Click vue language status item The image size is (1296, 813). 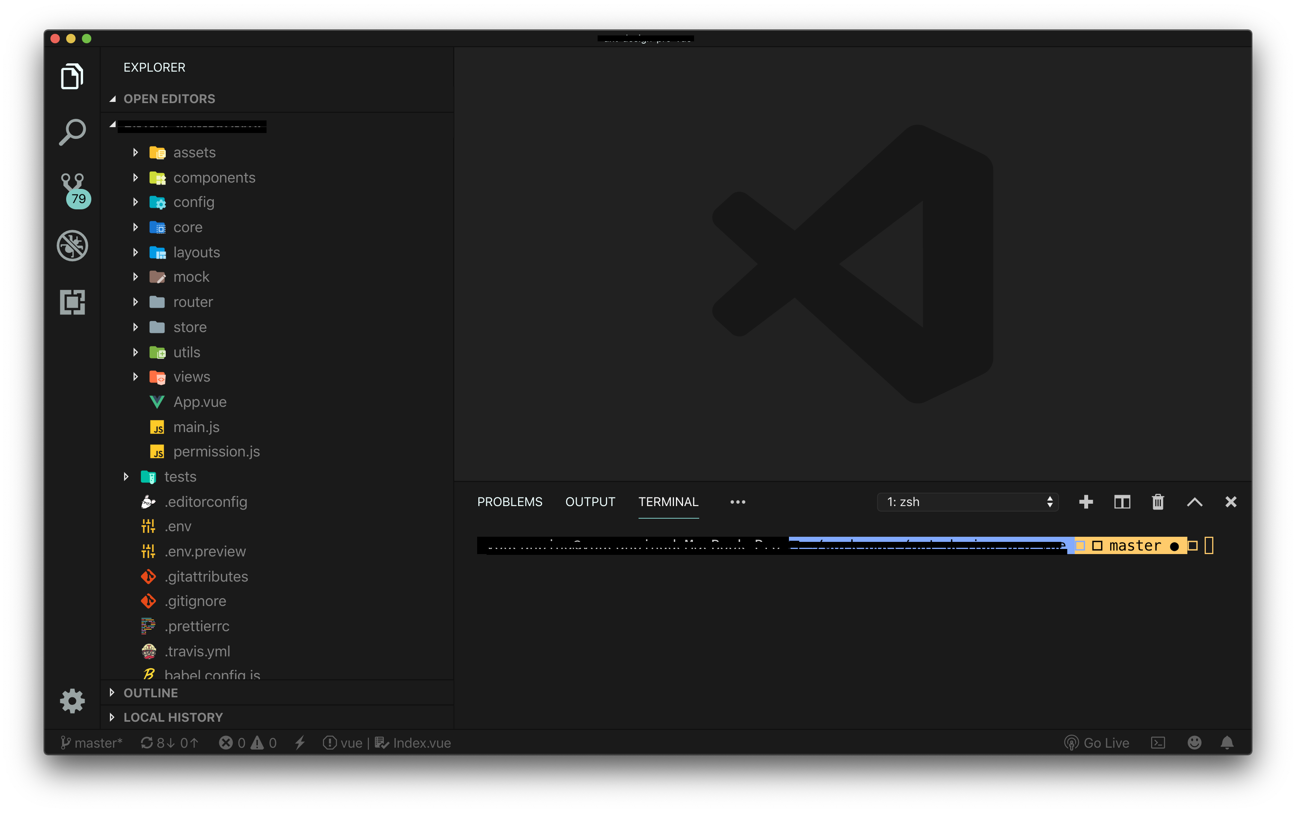click(343, 743)
